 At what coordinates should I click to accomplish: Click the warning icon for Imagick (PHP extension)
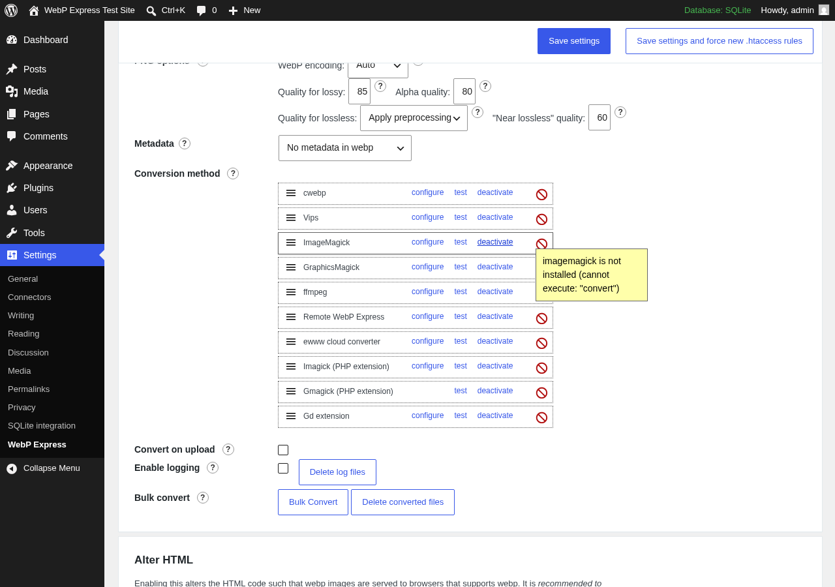point(541,368)
